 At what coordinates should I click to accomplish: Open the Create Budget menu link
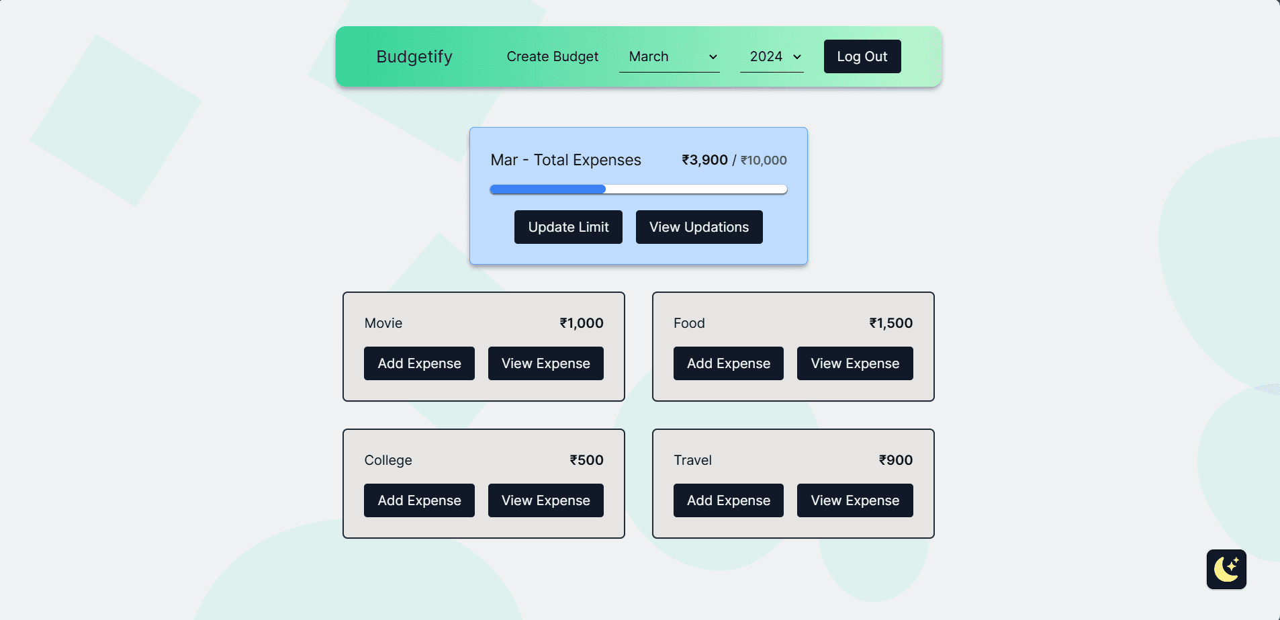pos(552,56)
